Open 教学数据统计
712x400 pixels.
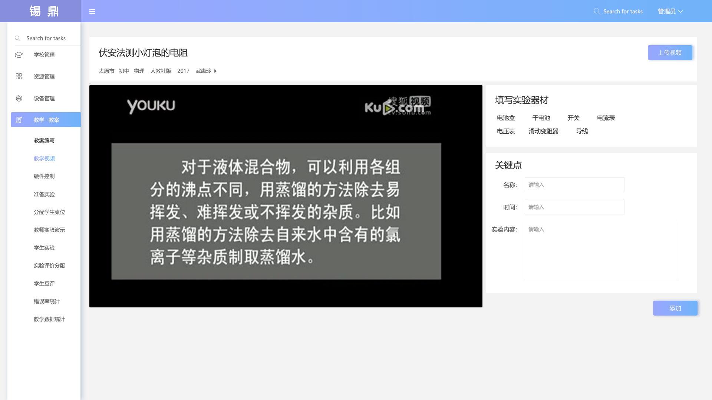[x=49, y=319]
